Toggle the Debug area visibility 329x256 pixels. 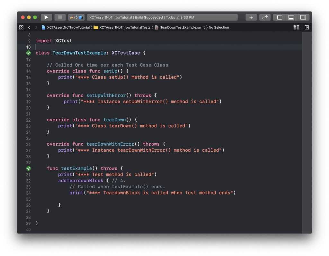[291, 17]
